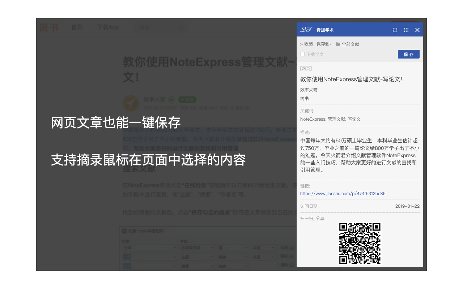Click the 关键词: label
This screenshot has height=289, width=463.
point(307,111)
